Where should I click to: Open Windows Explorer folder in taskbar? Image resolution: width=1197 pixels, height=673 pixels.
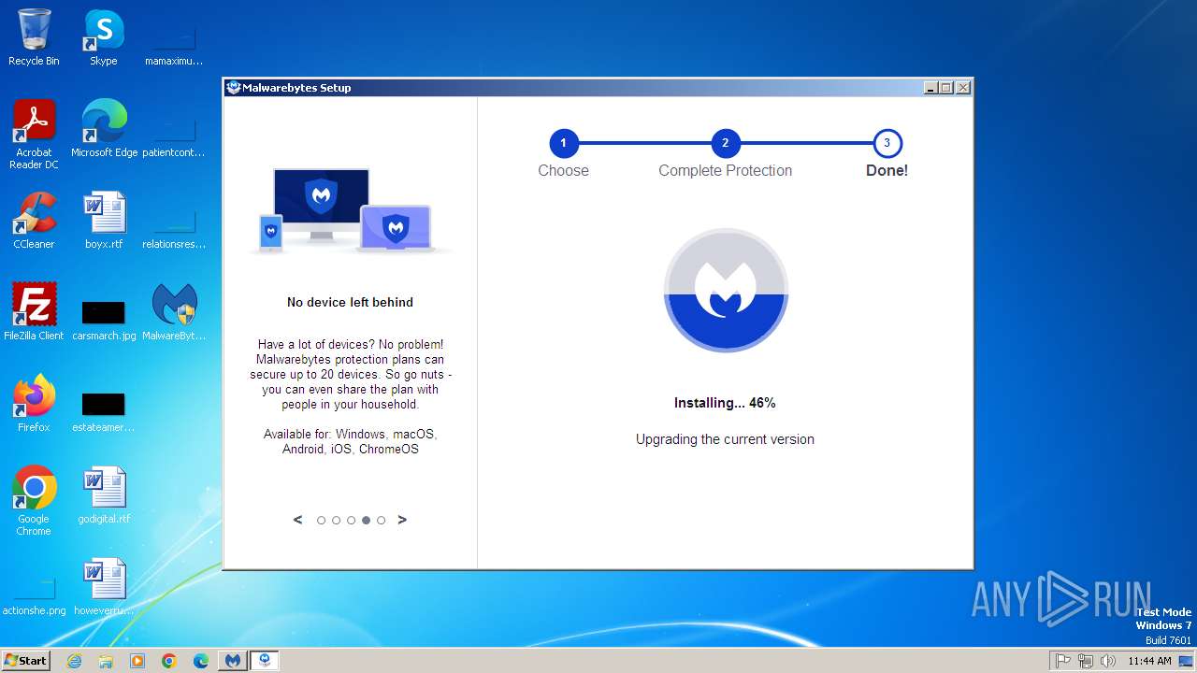pos(106,661)
